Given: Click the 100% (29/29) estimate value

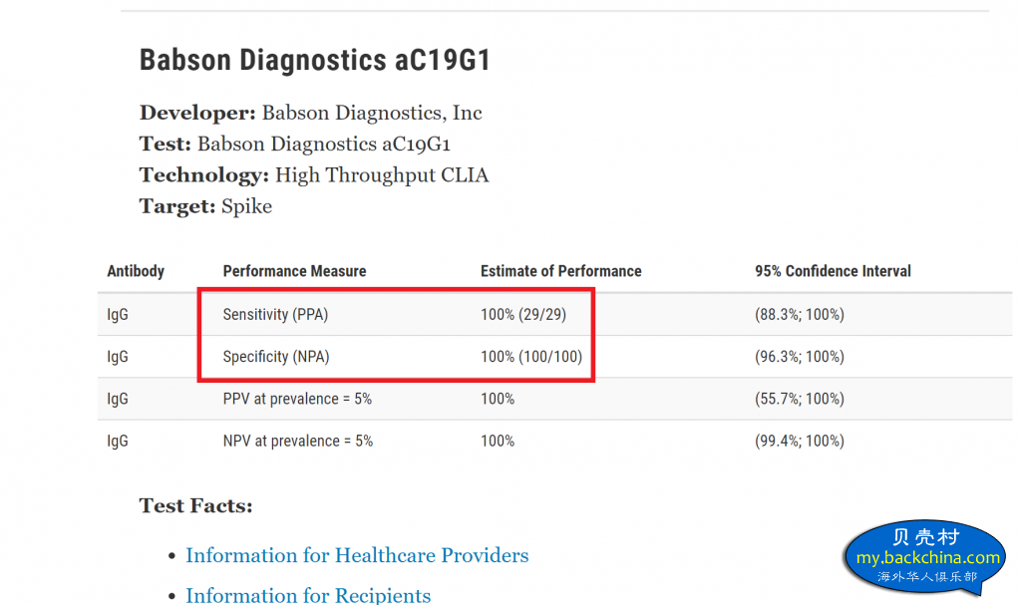Looking at the screenshot, I should pos(523,315).
